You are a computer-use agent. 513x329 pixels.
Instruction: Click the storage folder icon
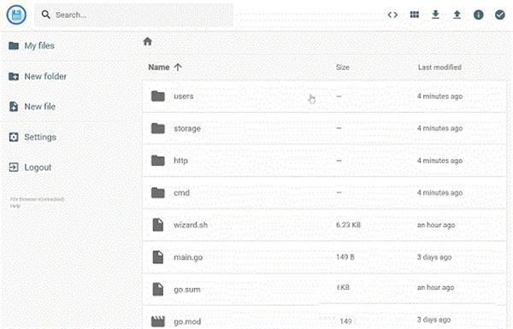coord(158,128)
